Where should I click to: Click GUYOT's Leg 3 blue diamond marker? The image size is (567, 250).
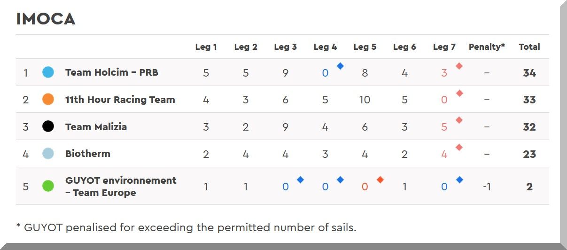[300, 180]
